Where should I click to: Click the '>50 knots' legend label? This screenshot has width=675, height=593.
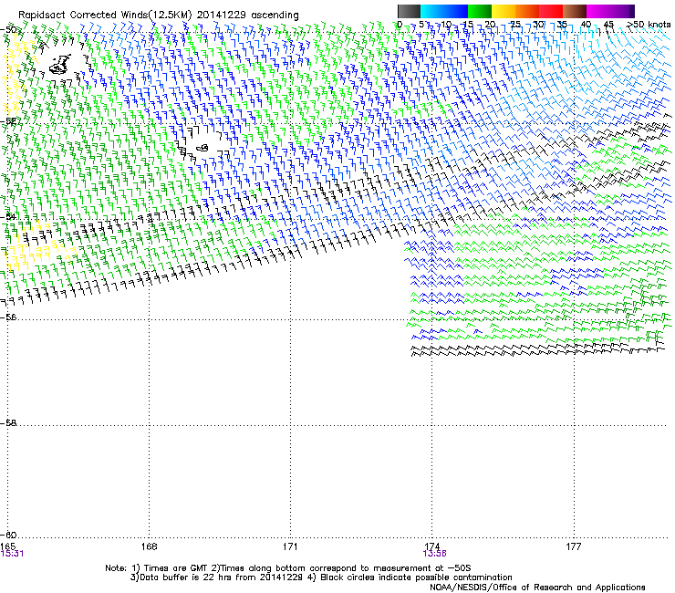tap(649, 24)
